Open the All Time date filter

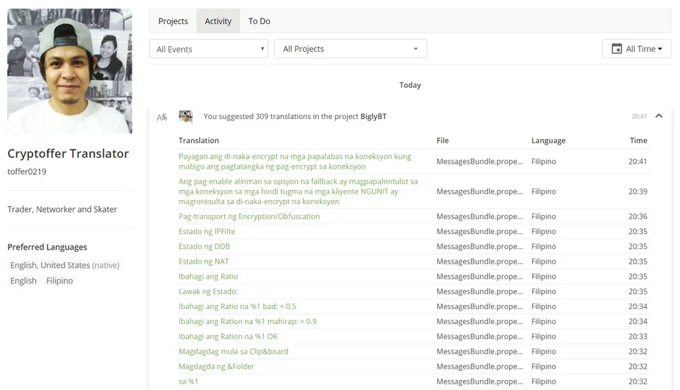[x=637, y=49]
